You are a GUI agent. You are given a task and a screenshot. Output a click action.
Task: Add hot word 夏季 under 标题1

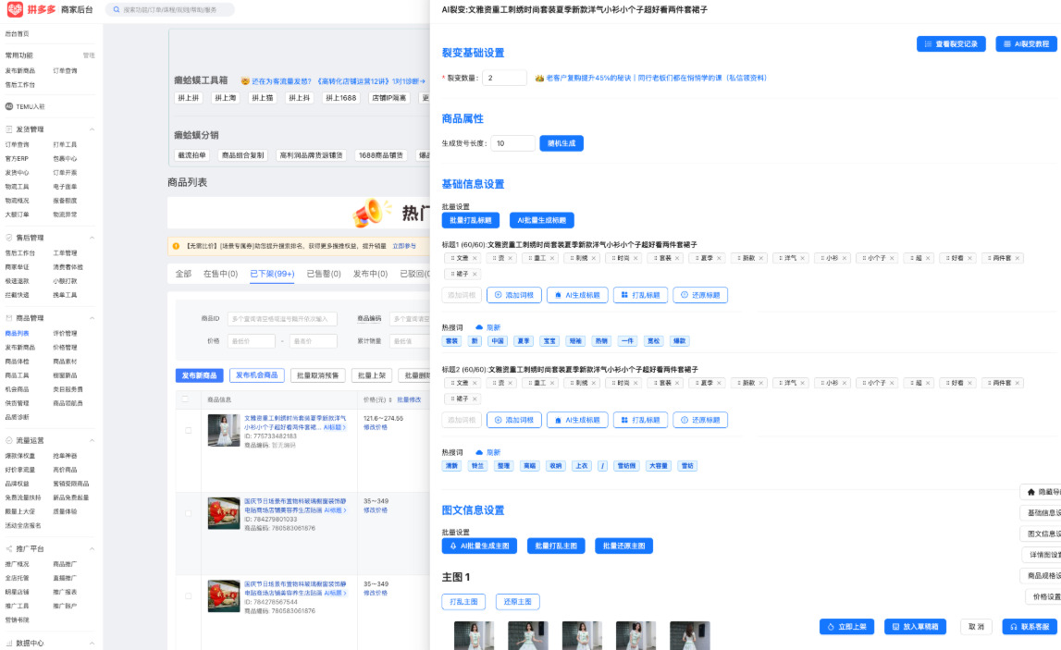[x=523, y=341]
